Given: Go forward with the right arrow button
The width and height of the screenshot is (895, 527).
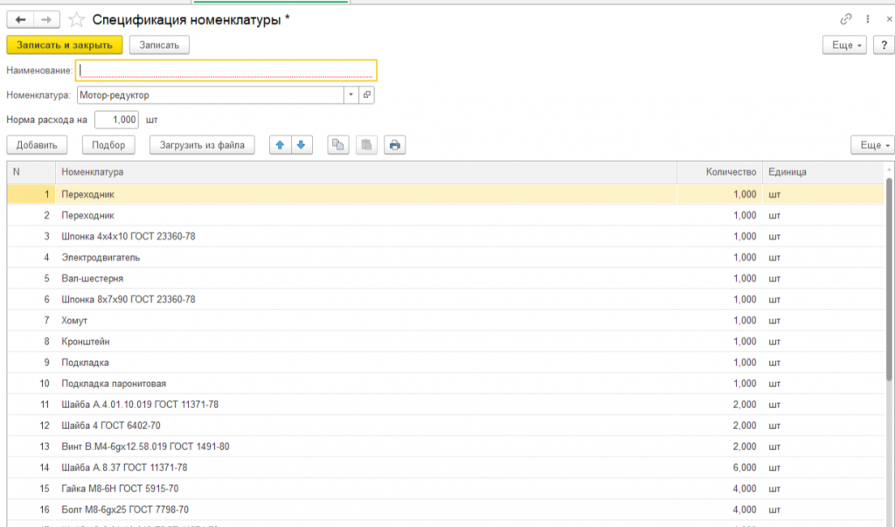Looking at the screenshot, I should (x=47, y=20).
